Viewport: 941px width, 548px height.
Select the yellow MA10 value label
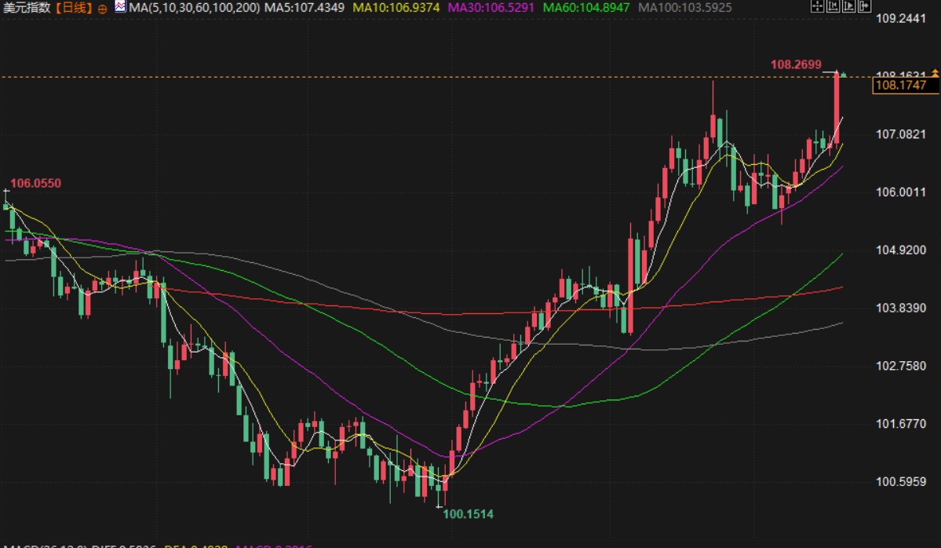396,8
